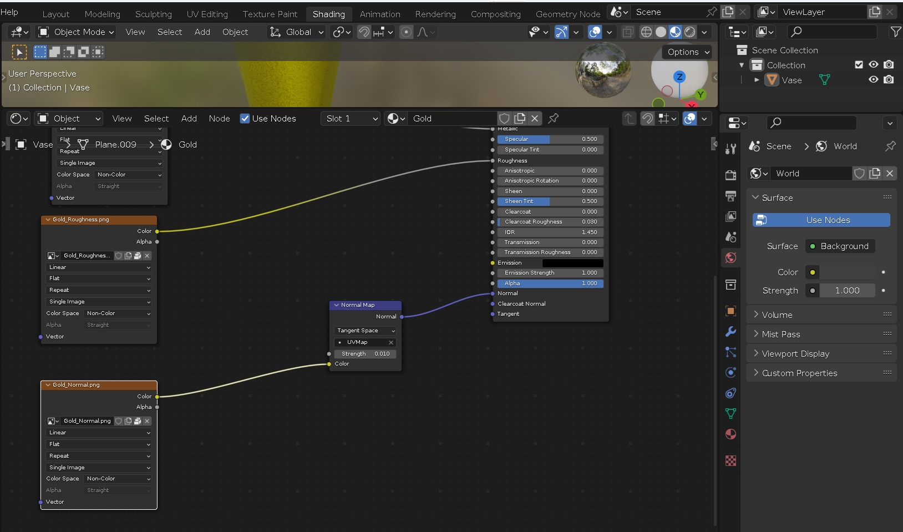The height and width of the screenshot is (532, 903).
Task: Unlink the Gold material from slot
Action: click(535, 118)
